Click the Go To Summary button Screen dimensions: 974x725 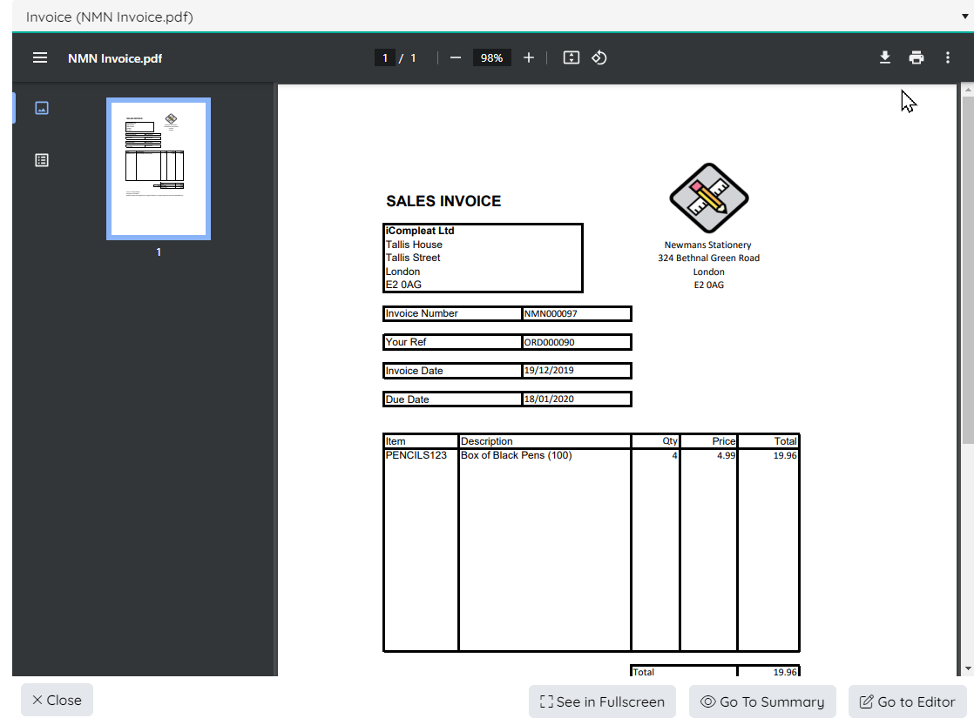coord(761,702)
